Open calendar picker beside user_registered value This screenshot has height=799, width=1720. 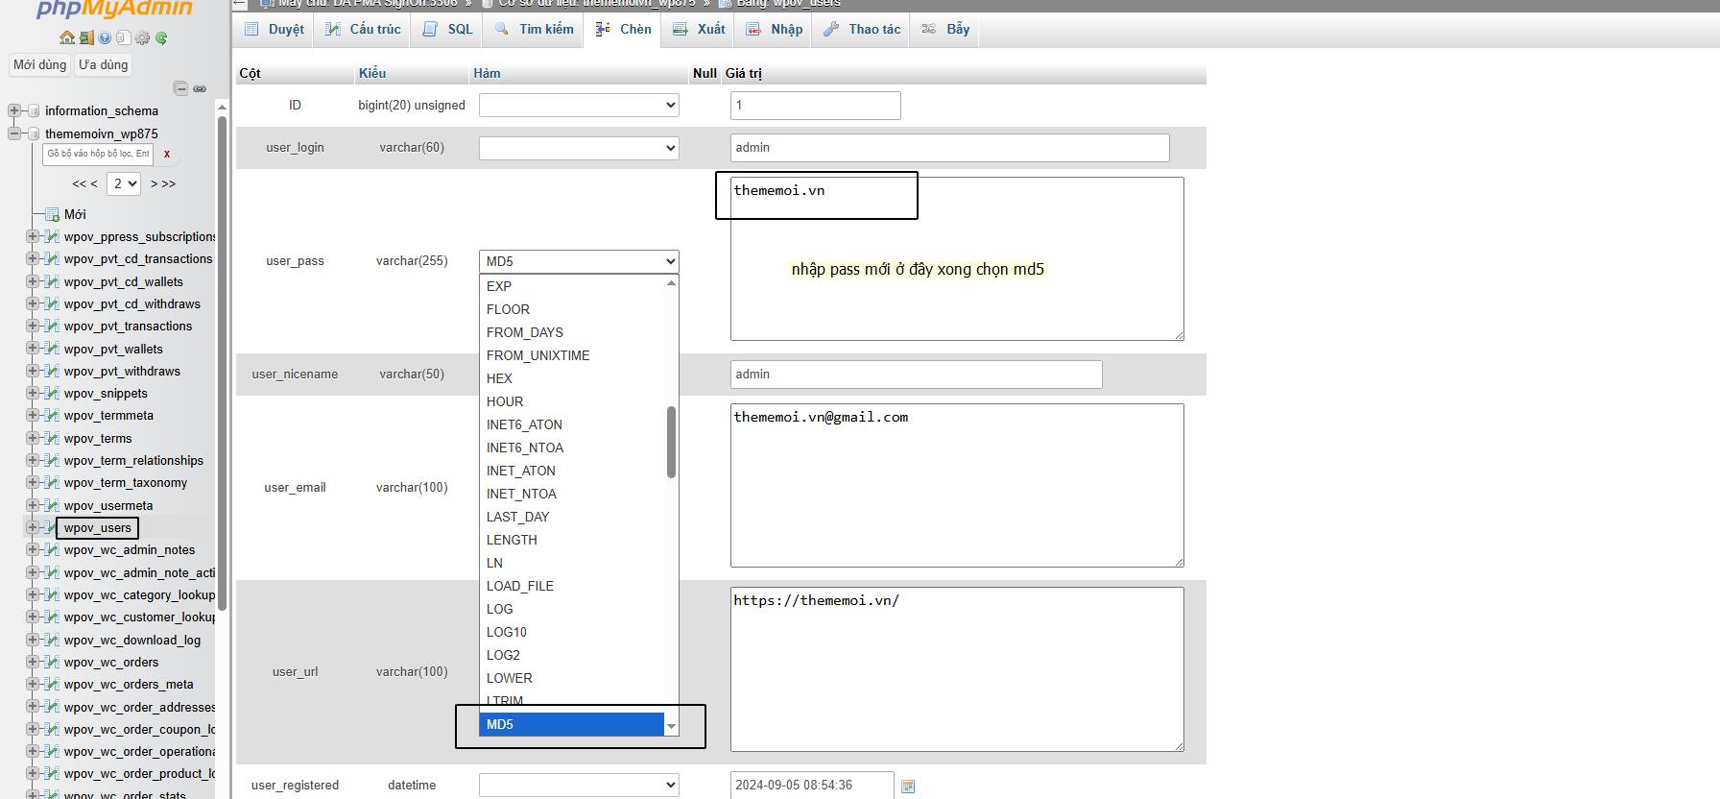click(x=908, y=787)
